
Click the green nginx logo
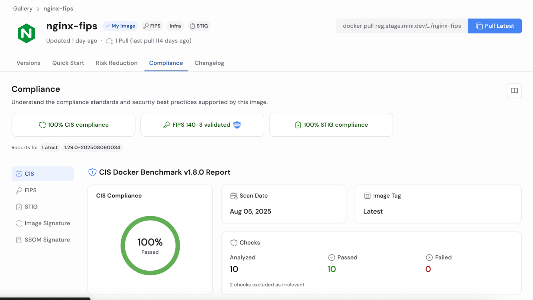point(26,33)
